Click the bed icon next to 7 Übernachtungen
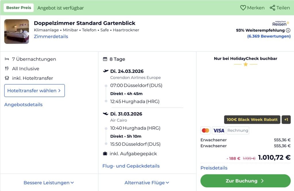The width and height of the screenshot is (294, 191). coord(7,59)
